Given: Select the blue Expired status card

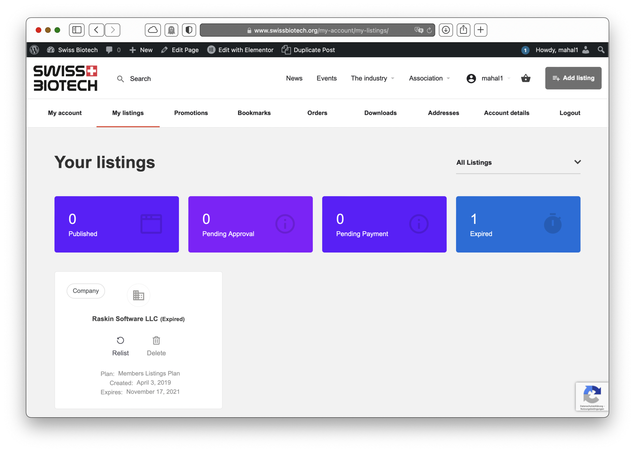Looking at the screenshot, I should coord(518,224).
